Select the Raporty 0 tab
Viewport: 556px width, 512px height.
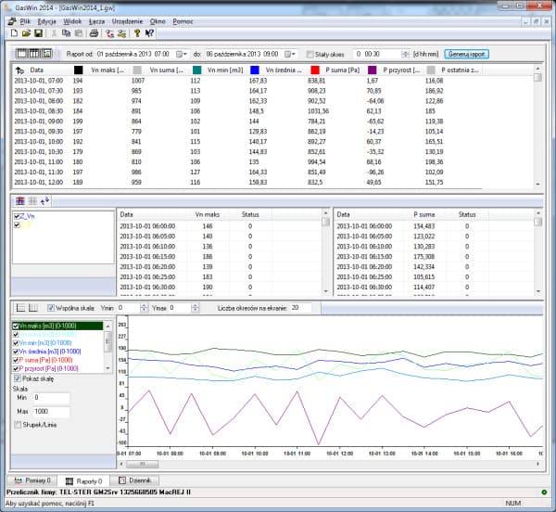[x=83, y=481]
